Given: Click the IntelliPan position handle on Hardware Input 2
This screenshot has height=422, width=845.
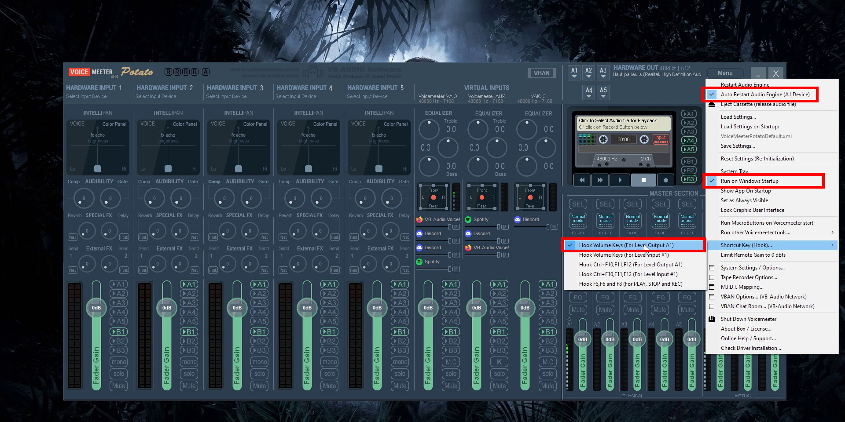Looking at the screenshot, I should [168, 169].
